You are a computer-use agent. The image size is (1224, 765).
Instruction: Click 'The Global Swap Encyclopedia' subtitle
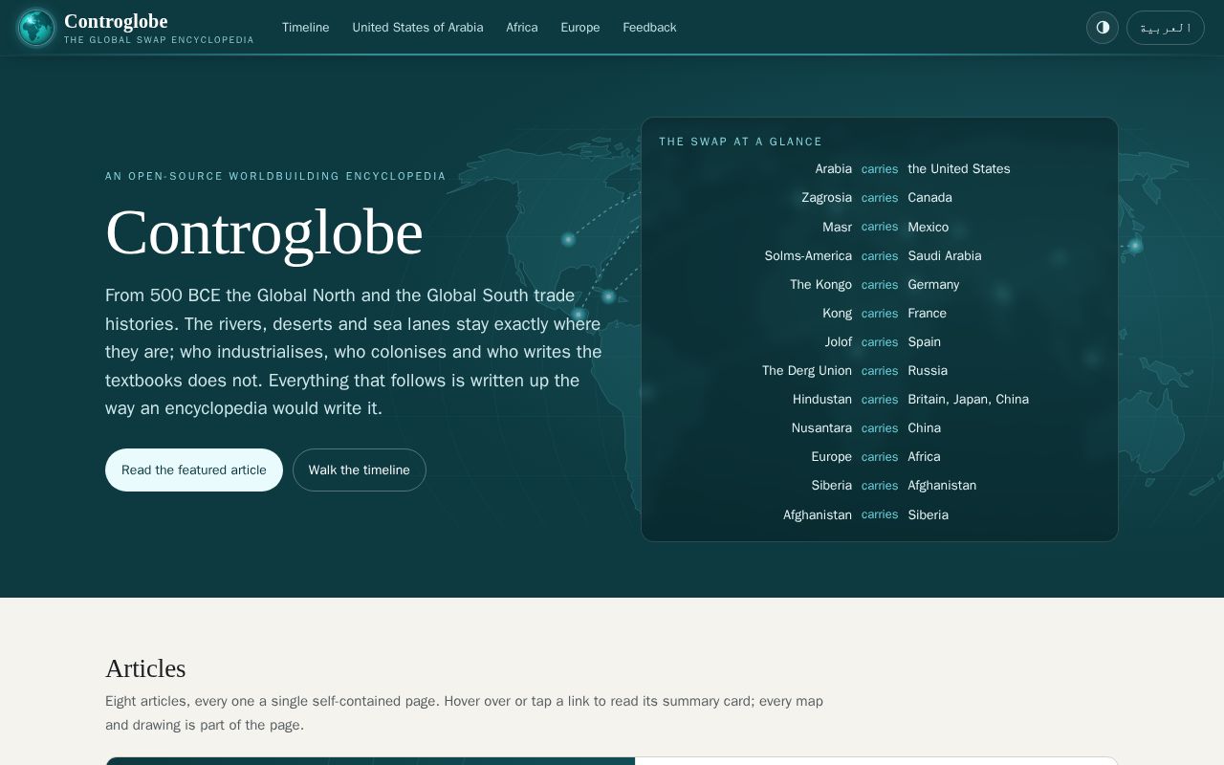click(159, 40)
